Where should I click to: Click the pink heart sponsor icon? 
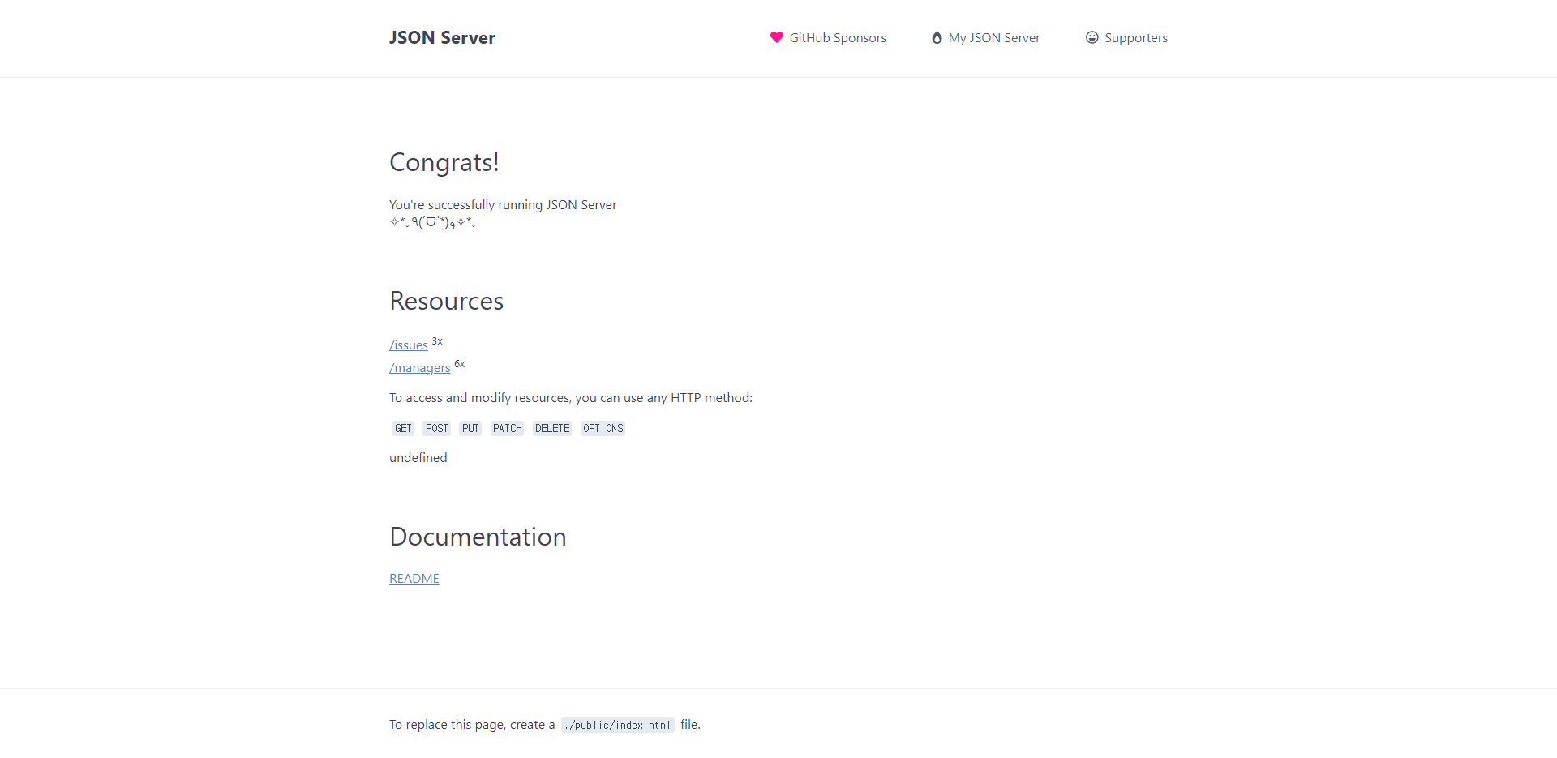776,37
